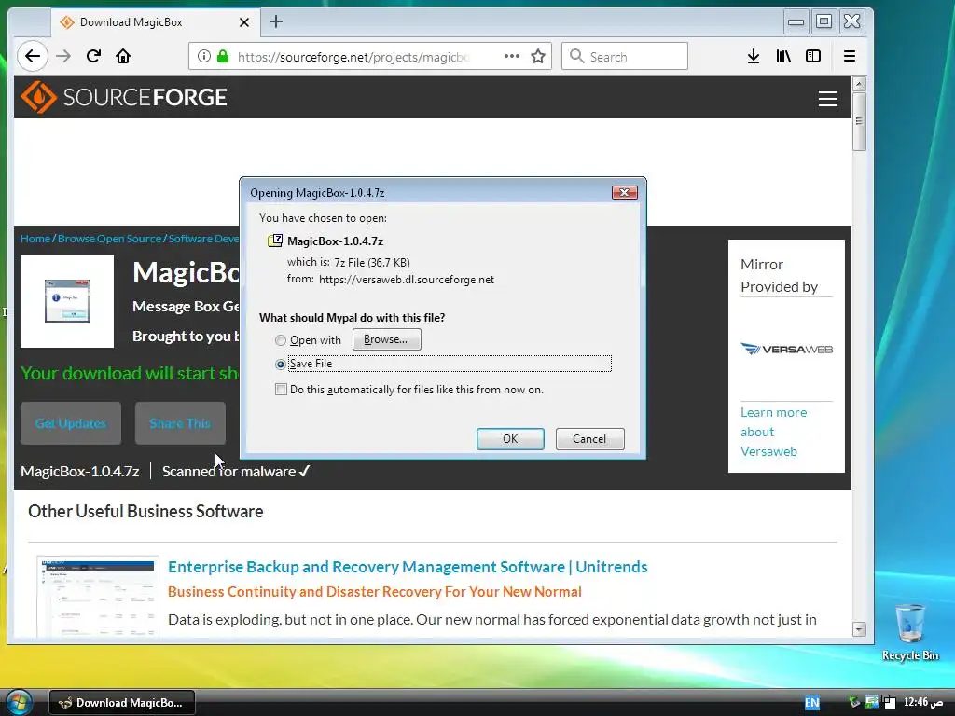This screenshot has height=716, width=955.
Task: Click the vertical scrollbar thumb
Action: pyautogui.click(x=859, y=121)
